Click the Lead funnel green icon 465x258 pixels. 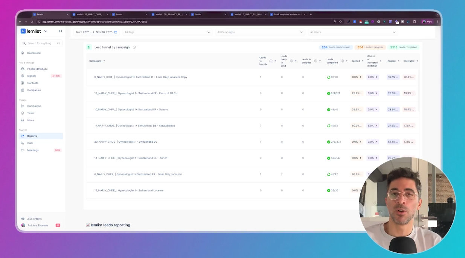pos(89,47)
